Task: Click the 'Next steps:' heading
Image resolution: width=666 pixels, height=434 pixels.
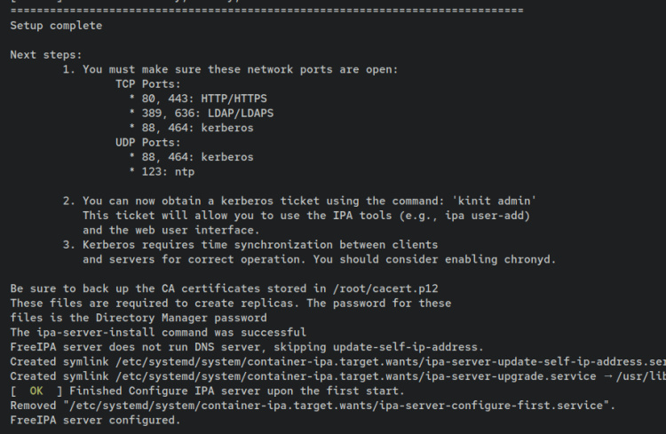Action: (x=45, y=55)
